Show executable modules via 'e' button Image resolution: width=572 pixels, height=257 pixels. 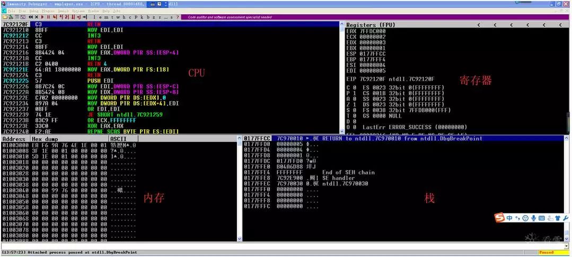100,17
